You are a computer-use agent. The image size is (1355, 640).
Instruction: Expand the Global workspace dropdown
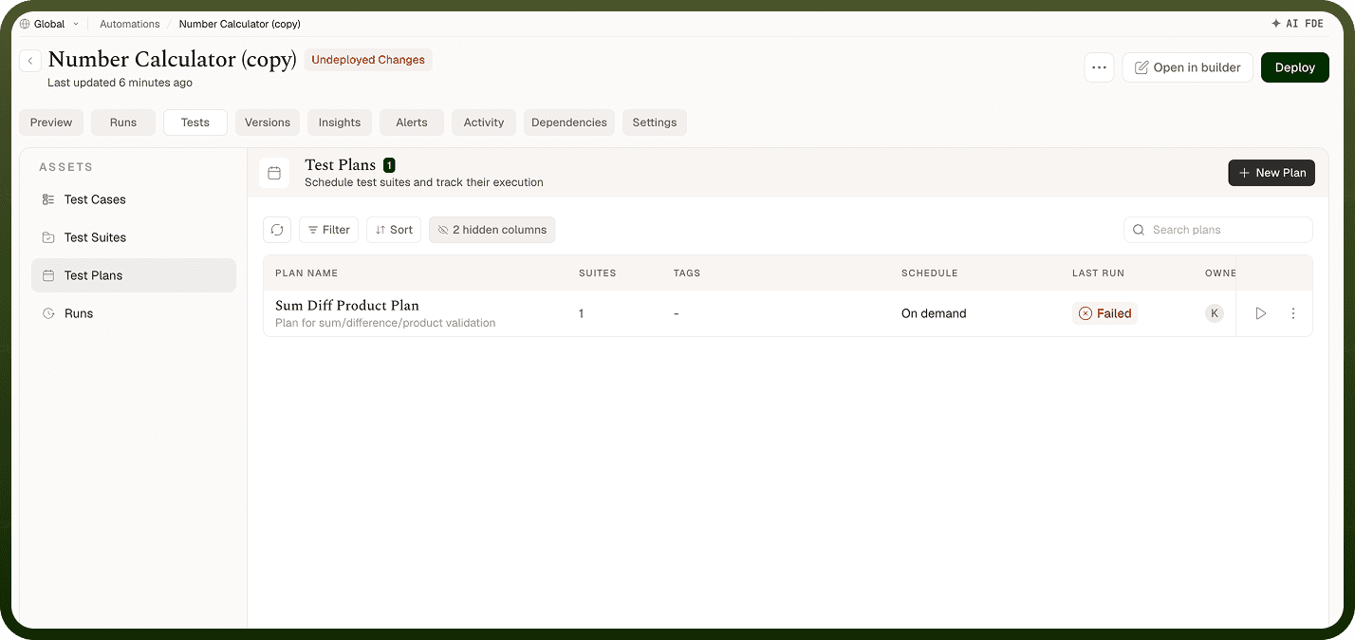[x=50, y=24]
